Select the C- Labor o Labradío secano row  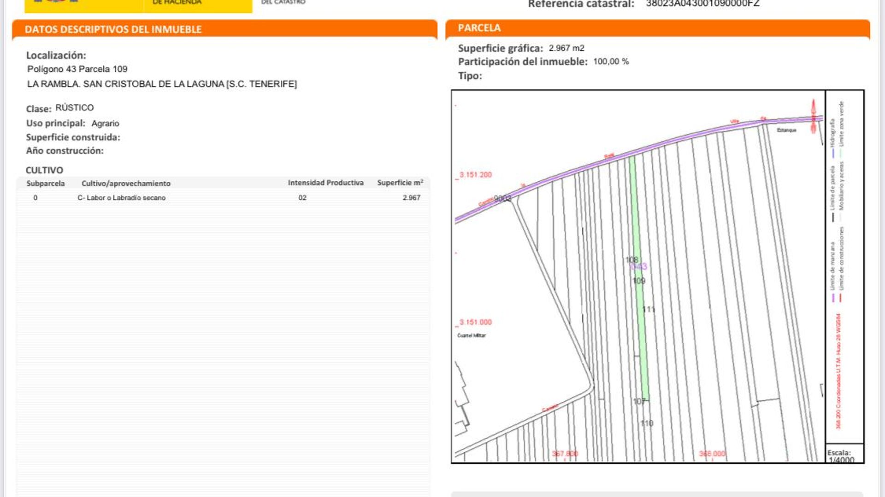click(122, 198)
